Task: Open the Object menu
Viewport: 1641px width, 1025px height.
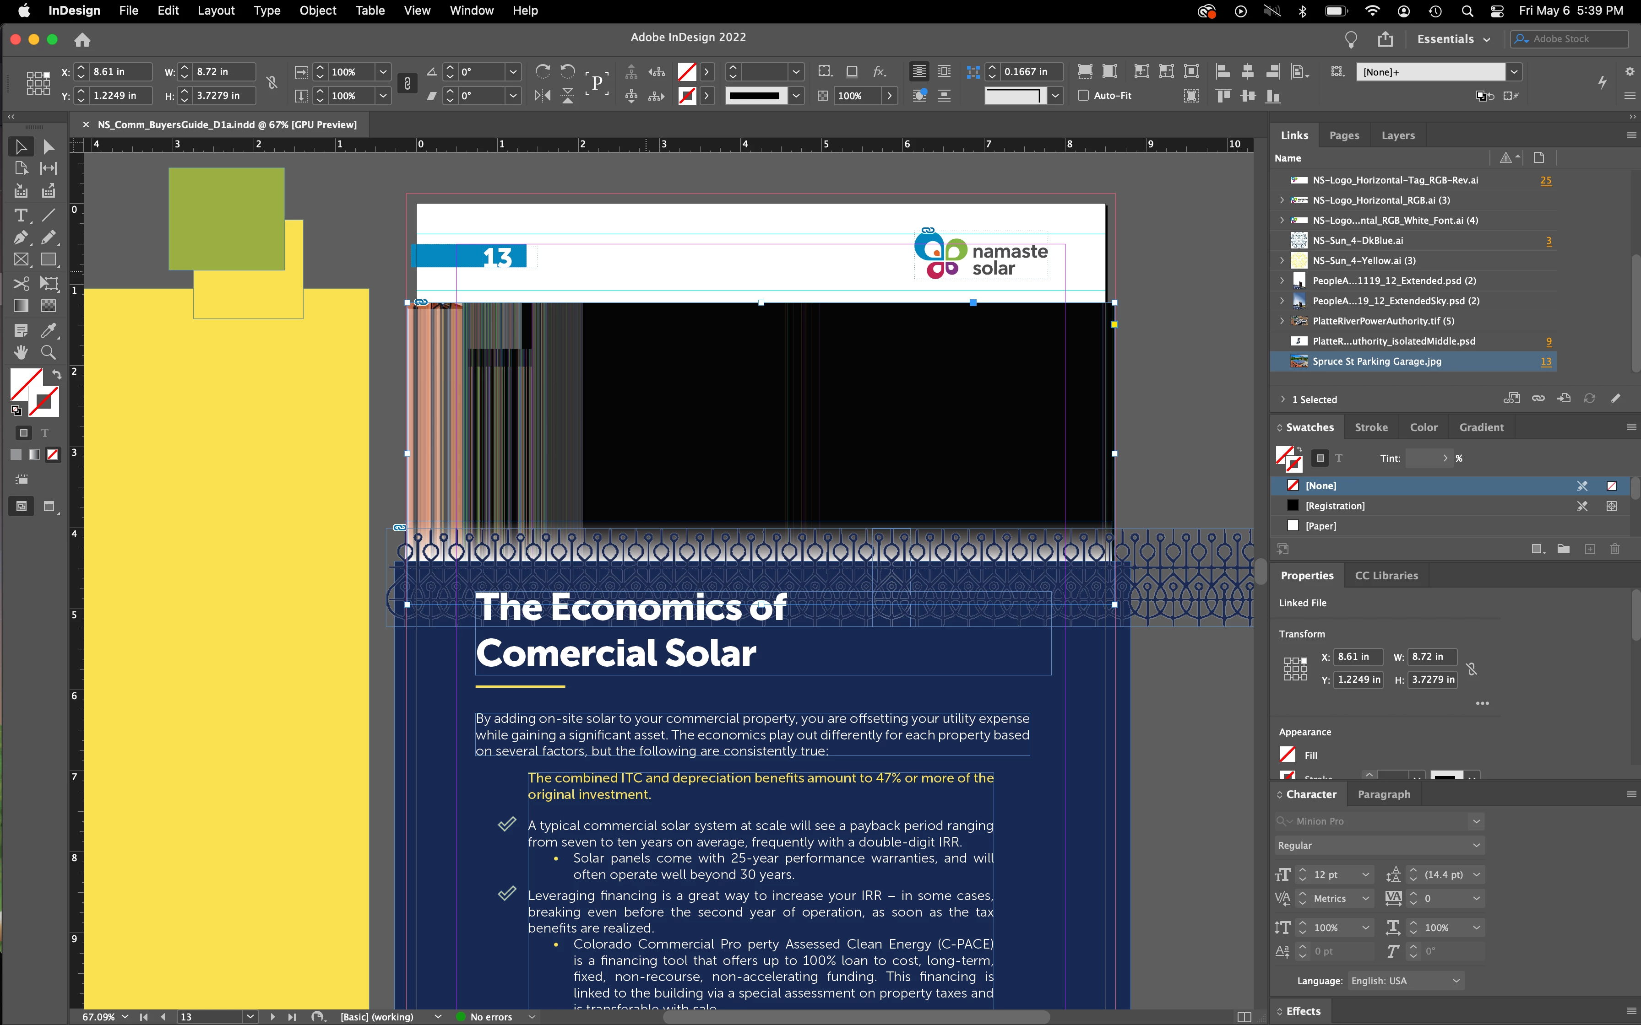Action: coord(317,10)
